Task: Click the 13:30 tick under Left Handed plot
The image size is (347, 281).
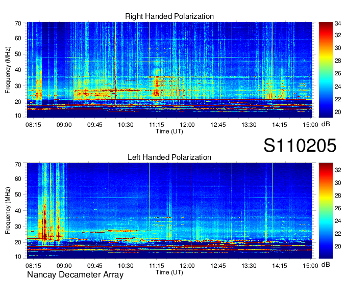Action: [x=249, y=265]
